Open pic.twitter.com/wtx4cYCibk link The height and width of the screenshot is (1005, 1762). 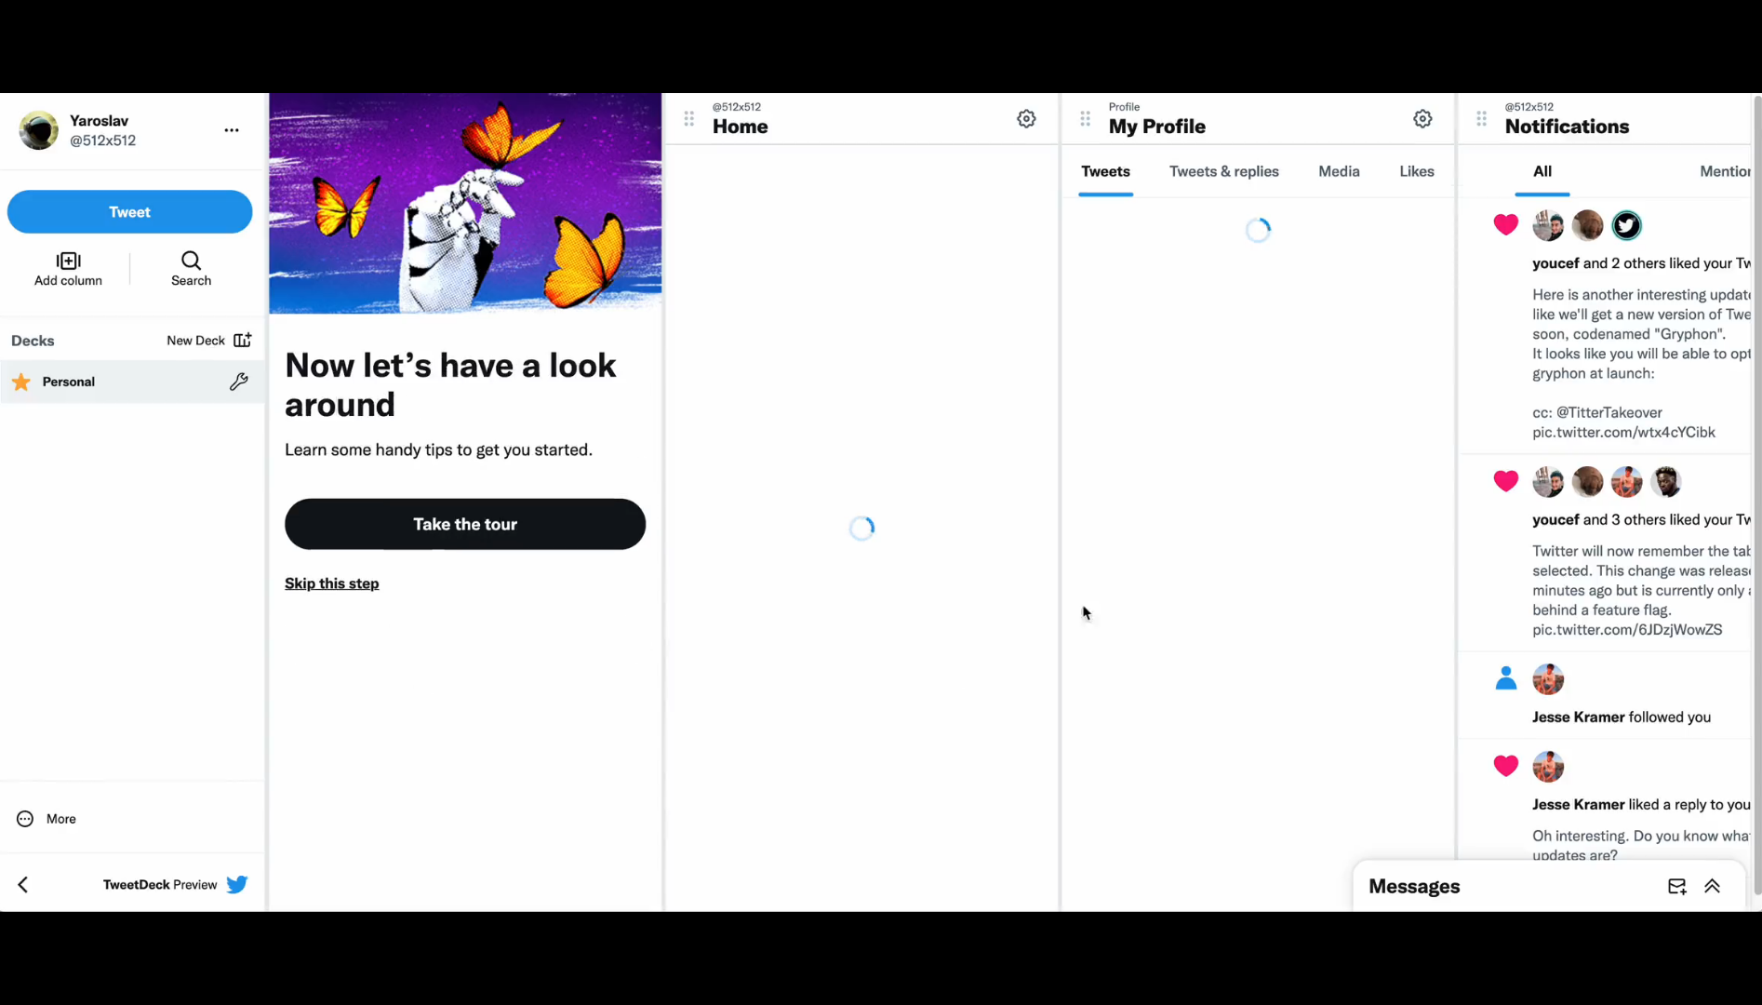click(x=1623, y=432)
